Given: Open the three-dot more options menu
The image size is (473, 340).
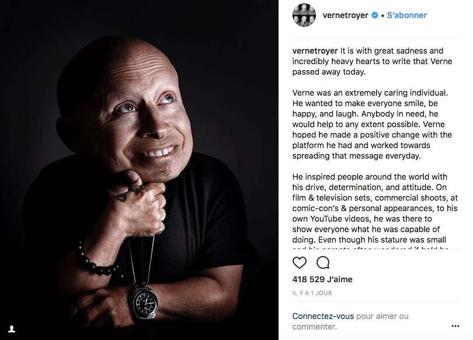Looking at the screenshot, I should coord(455,326).
